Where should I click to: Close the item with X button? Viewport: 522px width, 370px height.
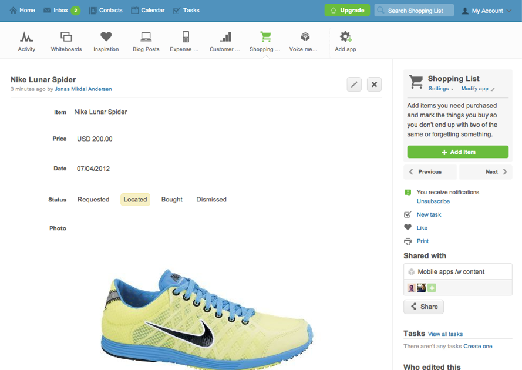click(374, 85)
